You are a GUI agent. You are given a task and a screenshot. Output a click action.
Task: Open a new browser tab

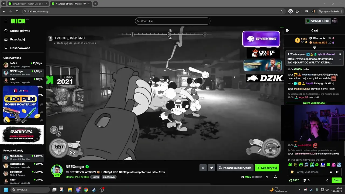[95, 4]
